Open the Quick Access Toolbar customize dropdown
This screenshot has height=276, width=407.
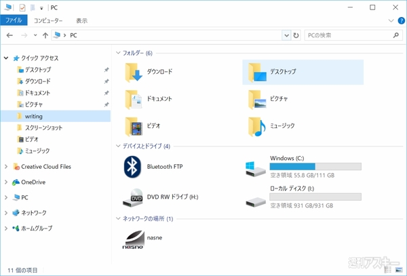coord(41,8)
